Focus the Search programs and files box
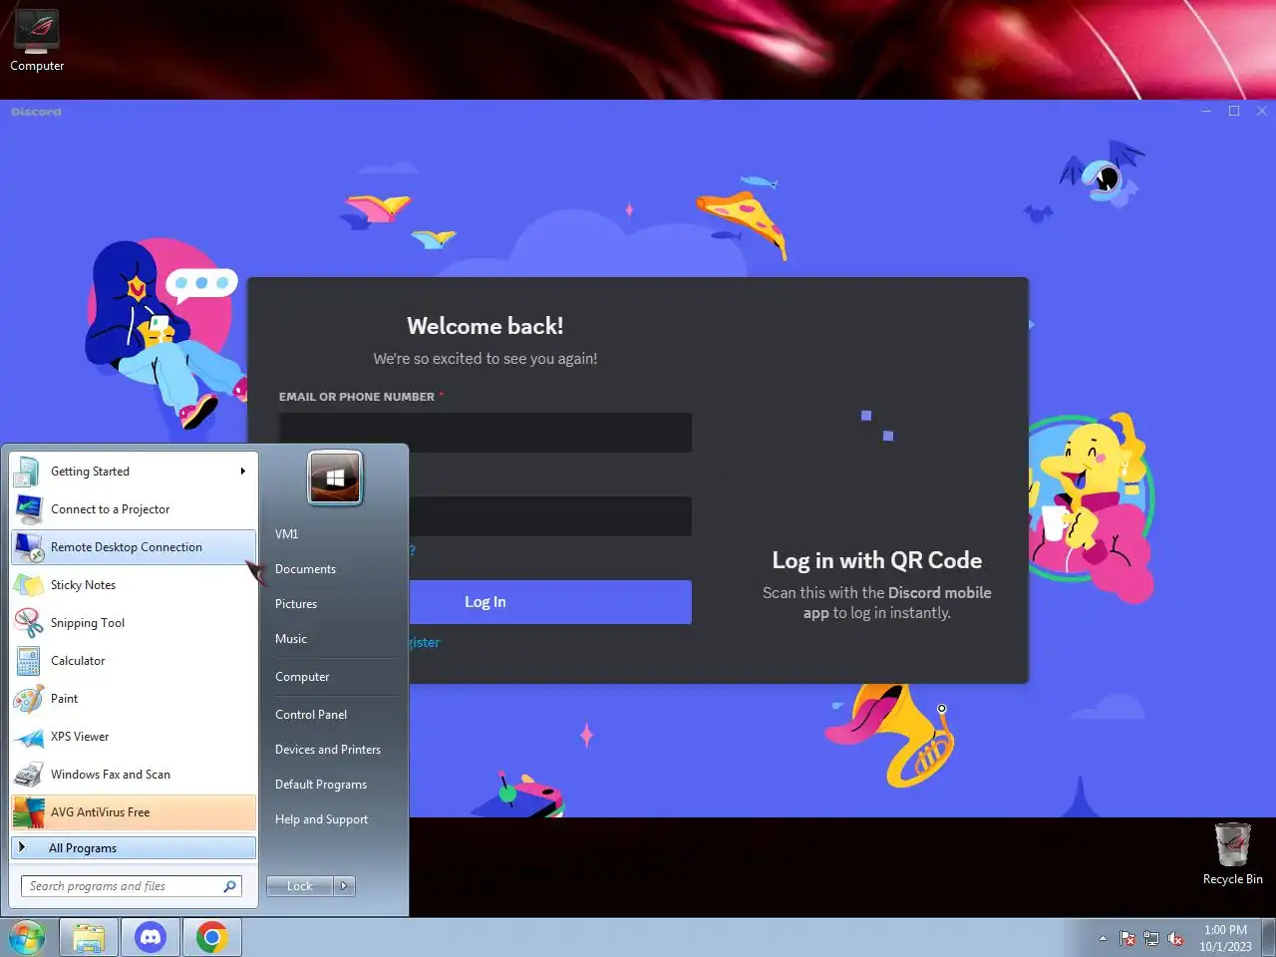1276x957 pixels. [121, 885]
